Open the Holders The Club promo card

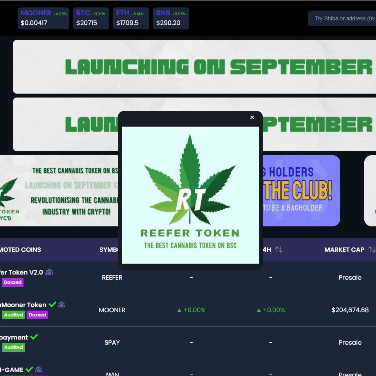pos(301,191)
